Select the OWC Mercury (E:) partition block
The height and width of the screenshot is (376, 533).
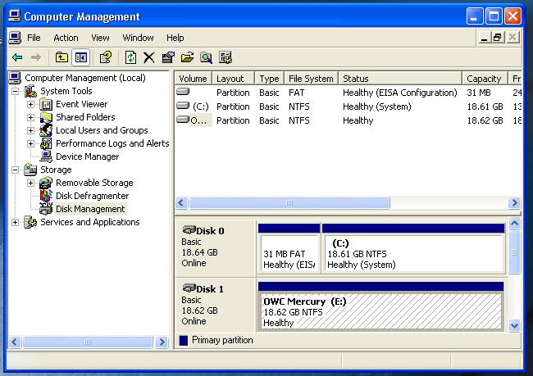coord(380,311)
